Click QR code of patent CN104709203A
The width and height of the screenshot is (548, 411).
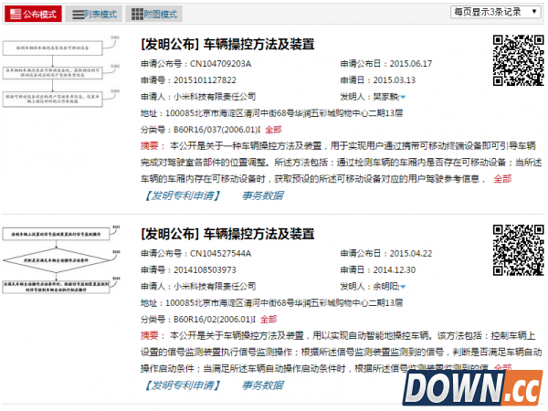[518, 60]
